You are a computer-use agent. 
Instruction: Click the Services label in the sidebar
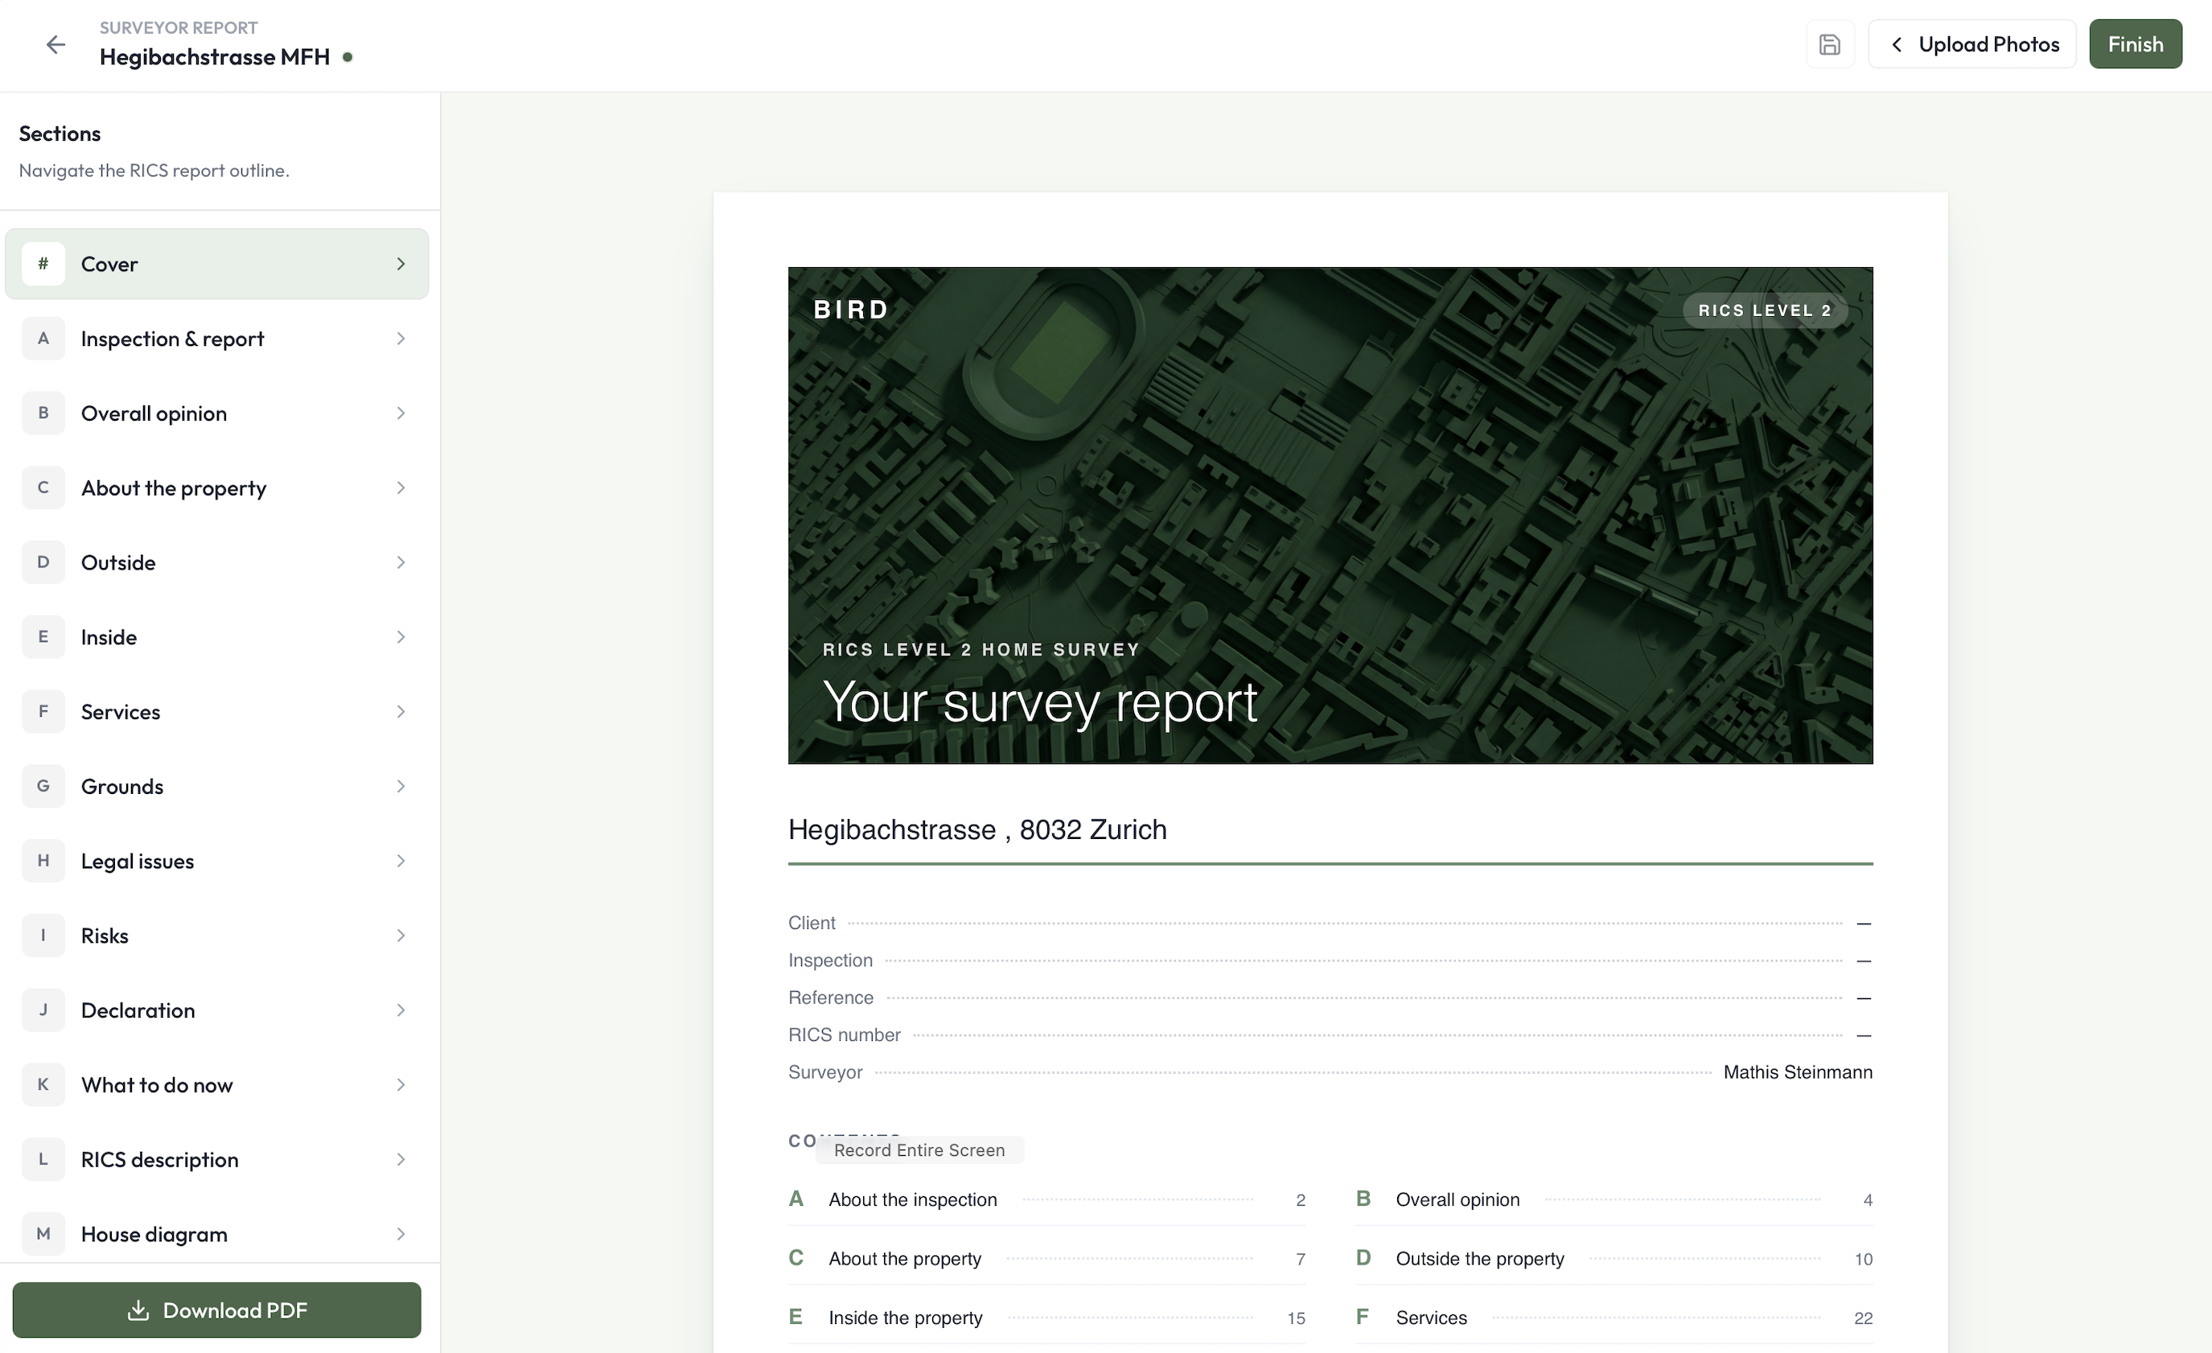121,711
